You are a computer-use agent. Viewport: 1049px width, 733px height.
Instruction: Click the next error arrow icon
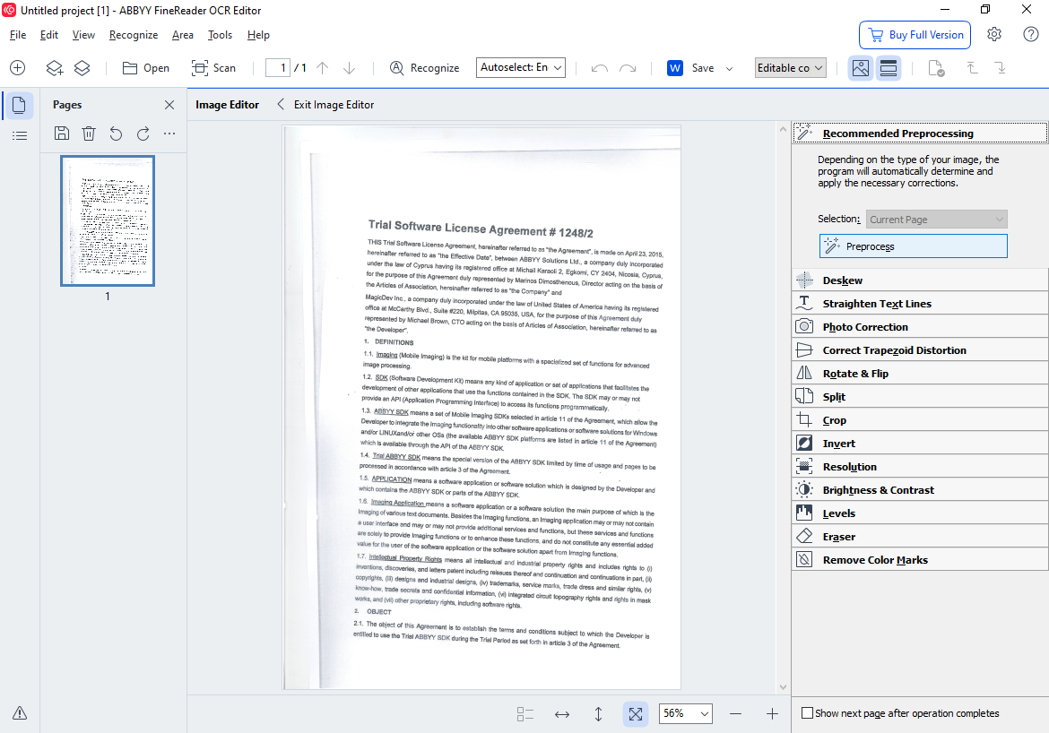(x=1001, y=67)
